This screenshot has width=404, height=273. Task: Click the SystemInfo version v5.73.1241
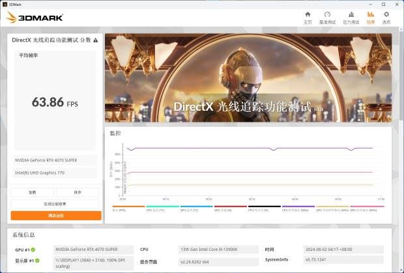click(343, 259)
